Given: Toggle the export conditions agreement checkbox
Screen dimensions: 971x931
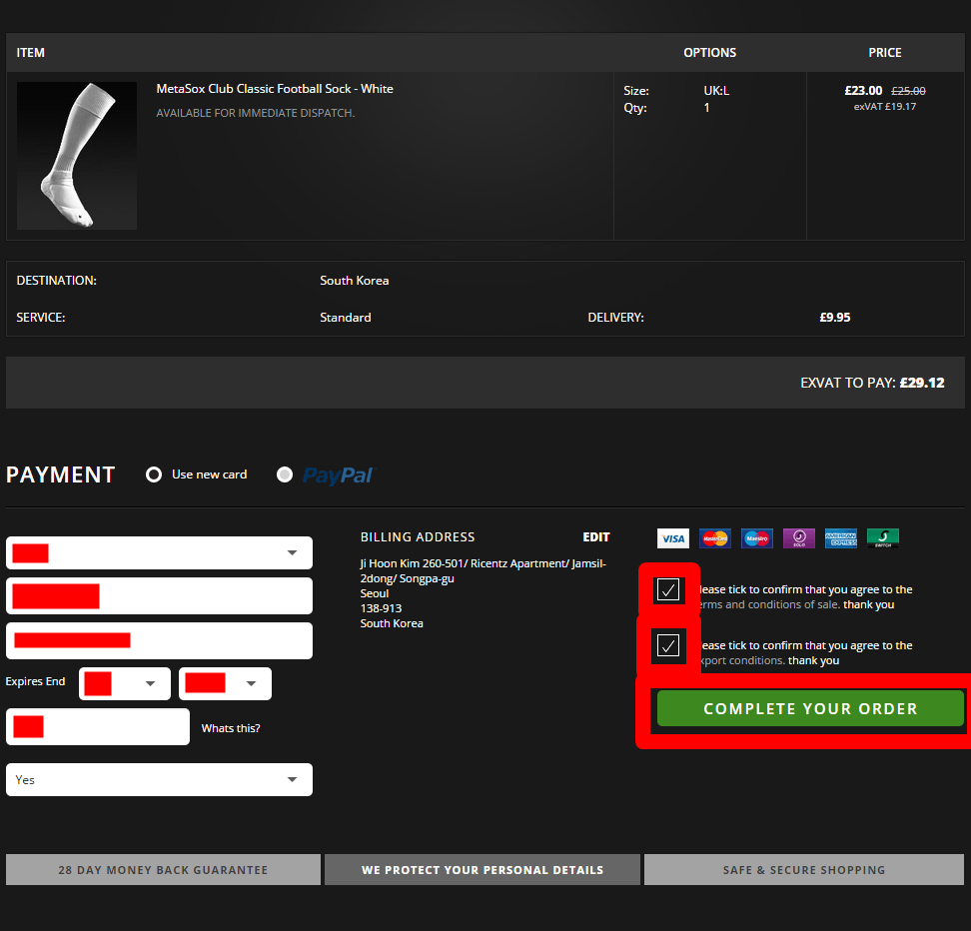Looking at the screenshot, I should click(668, 645).
